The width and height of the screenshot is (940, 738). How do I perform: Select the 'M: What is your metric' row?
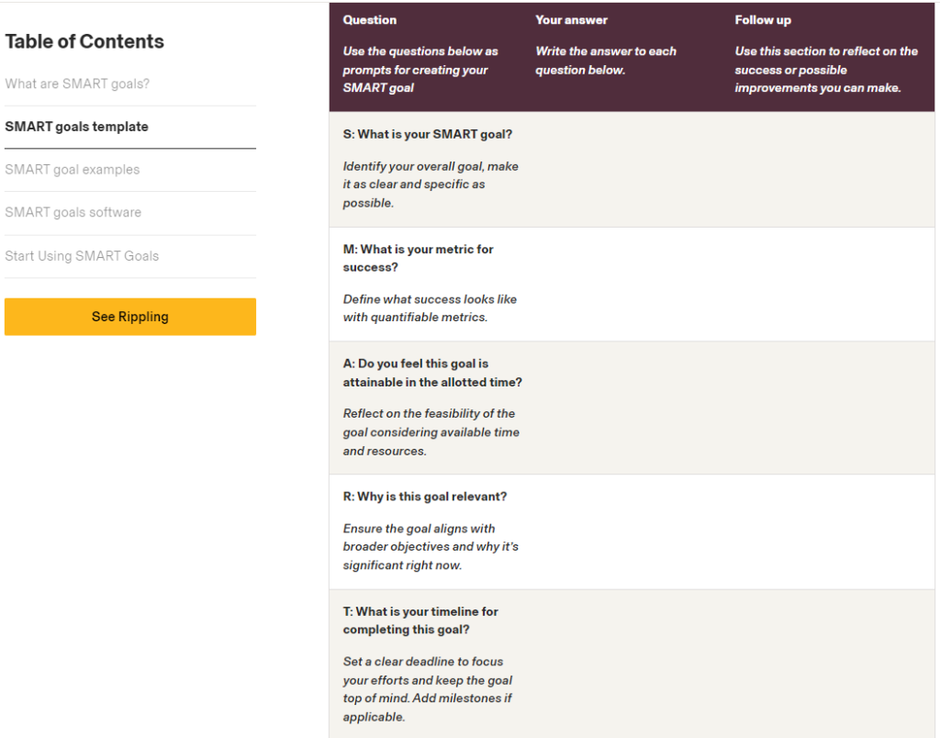[632, 285]
